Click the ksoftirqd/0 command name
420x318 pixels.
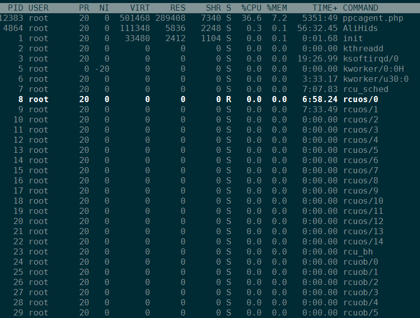pyautogui.click(x=371, y=59)
